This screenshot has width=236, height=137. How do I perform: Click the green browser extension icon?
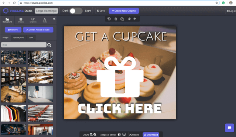[x=223, y=3]
